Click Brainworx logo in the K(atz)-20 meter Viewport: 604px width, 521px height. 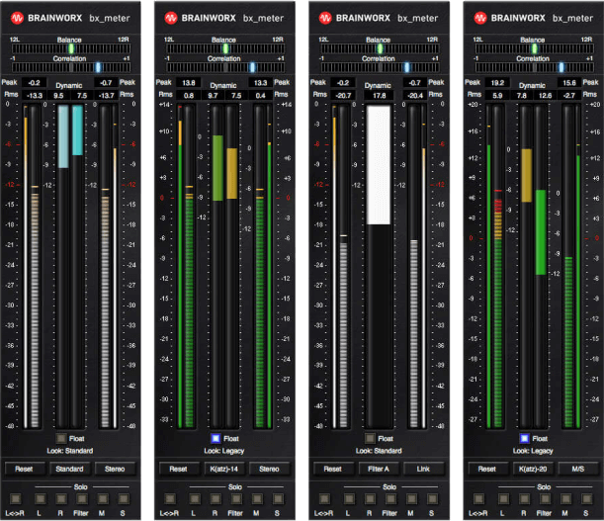480,18
